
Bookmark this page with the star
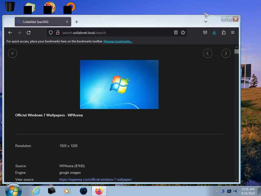pyautogui.click(x=183, y=32)
